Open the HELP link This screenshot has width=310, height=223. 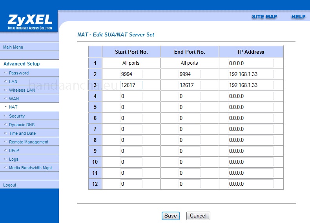coord(299,17)
